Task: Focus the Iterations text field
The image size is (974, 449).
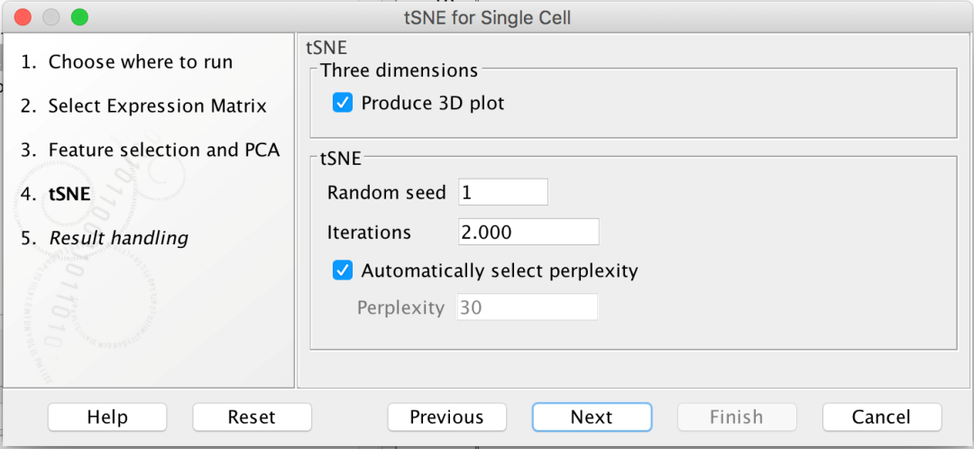Action: click(528, 232)
